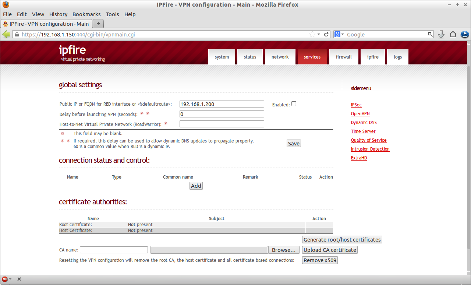Viewport: 471px width, 285px height.
Task: Open the Help menu
Action: 130,14
